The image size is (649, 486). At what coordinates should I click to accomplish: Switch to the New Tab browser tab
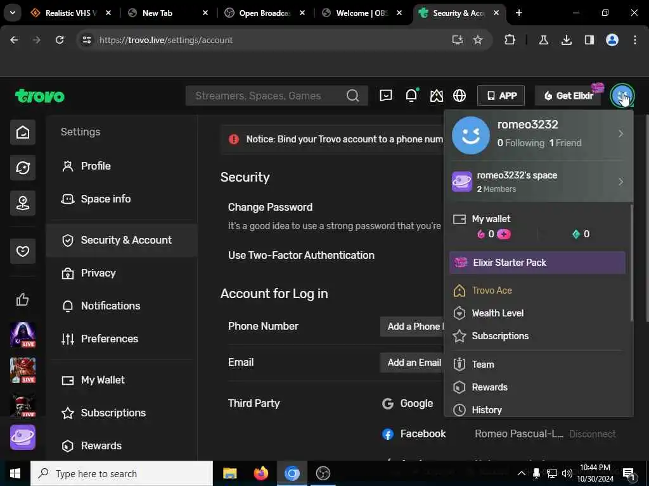[168, 13]
